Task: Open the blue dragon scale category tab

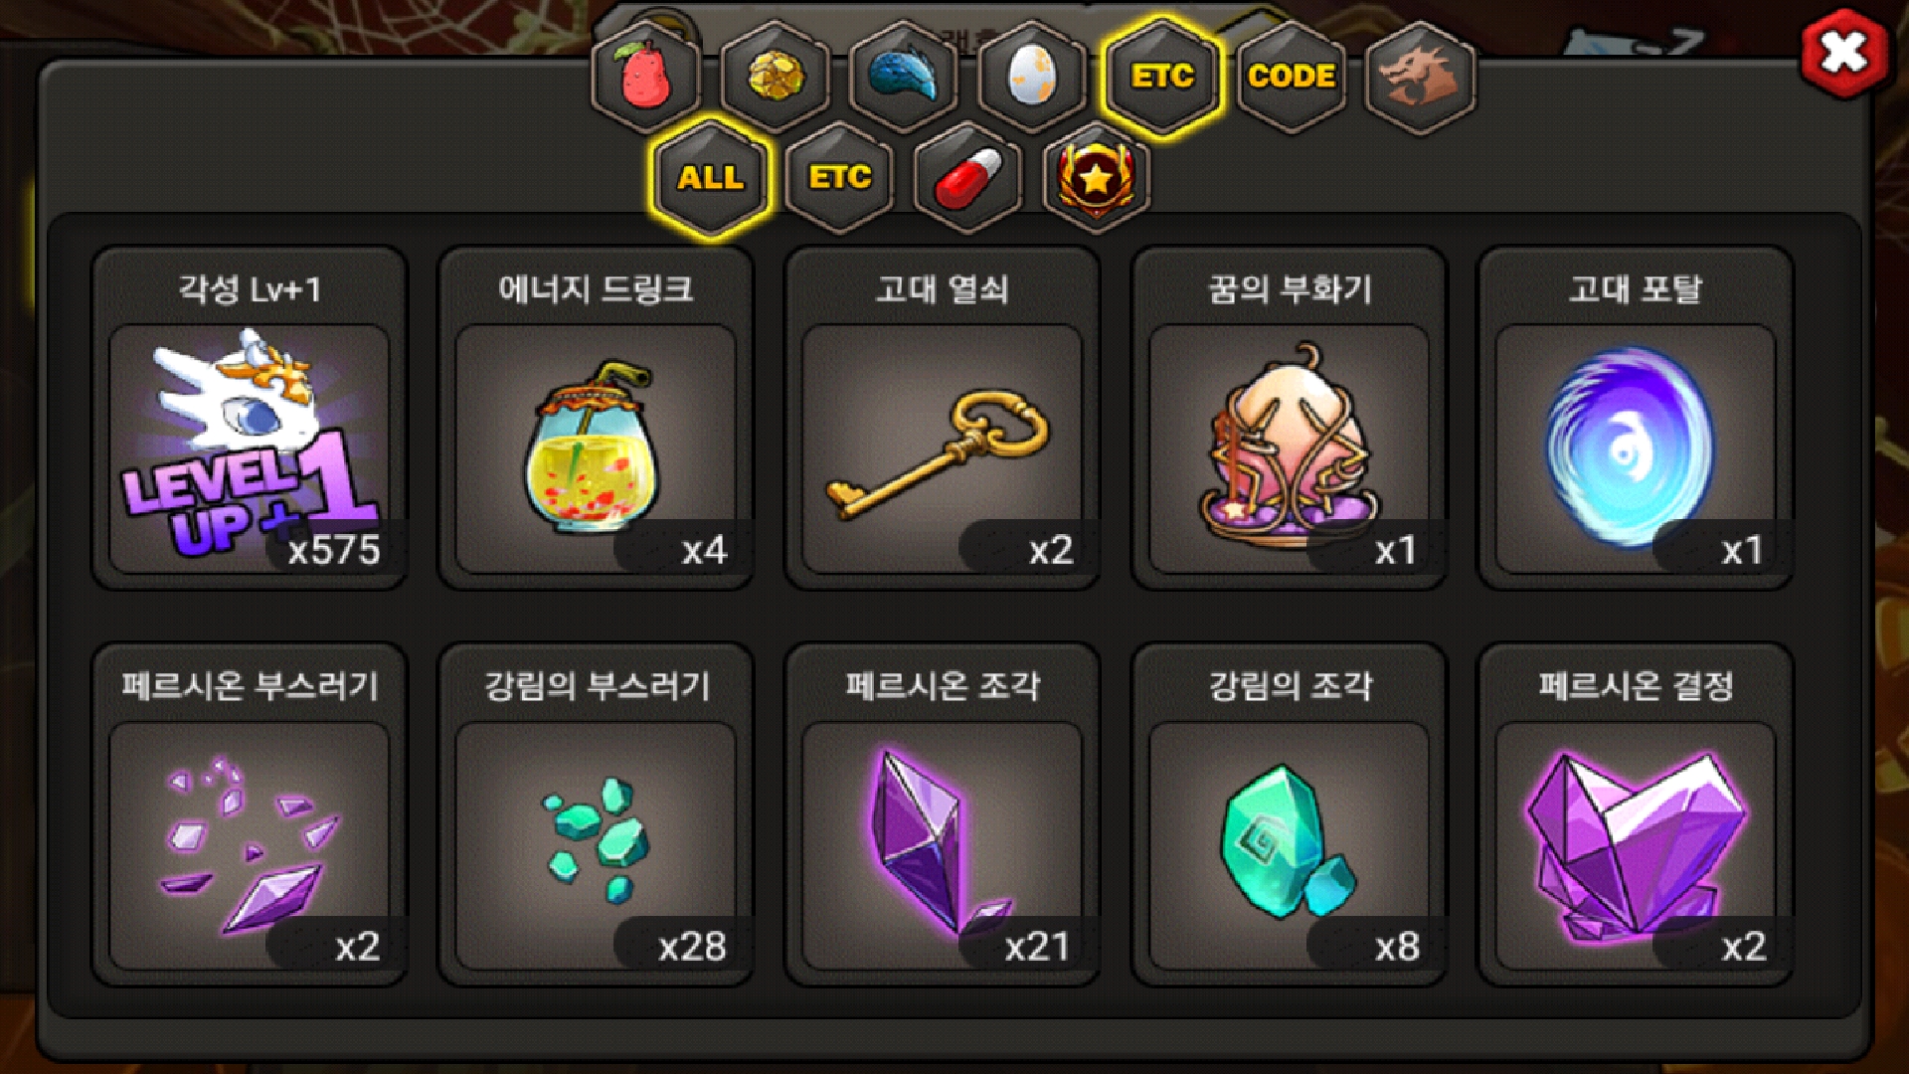Action: pos(904,77)
